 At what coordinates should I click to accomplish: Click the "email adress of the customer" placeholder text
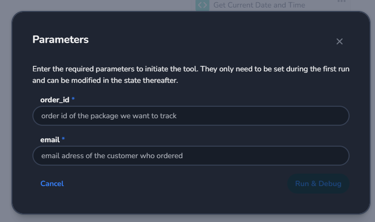coord(112,156)
